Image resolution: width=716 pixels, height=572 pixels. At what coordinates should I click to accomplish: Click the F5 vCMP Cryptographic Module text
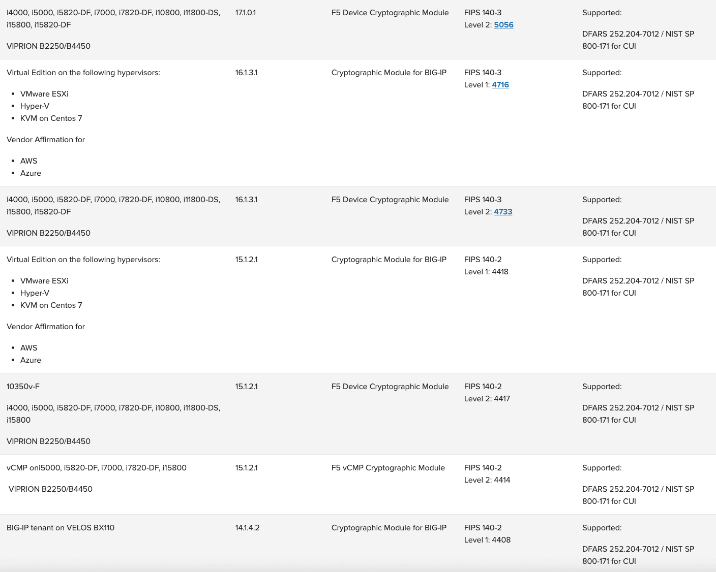click(388, 468)
